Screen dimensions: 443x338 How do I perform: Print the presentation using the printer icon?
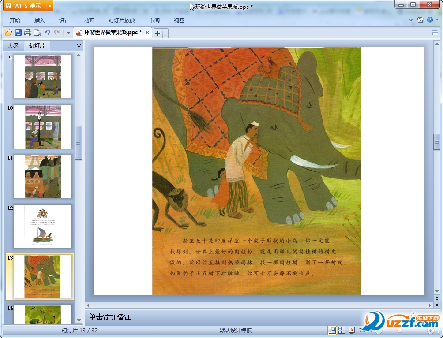[28, 33]
